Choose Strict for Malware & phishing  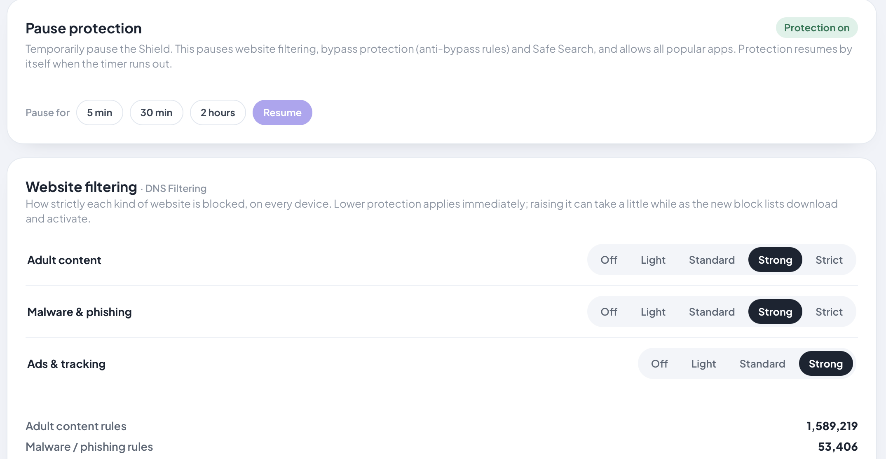(x=829, y=311)
